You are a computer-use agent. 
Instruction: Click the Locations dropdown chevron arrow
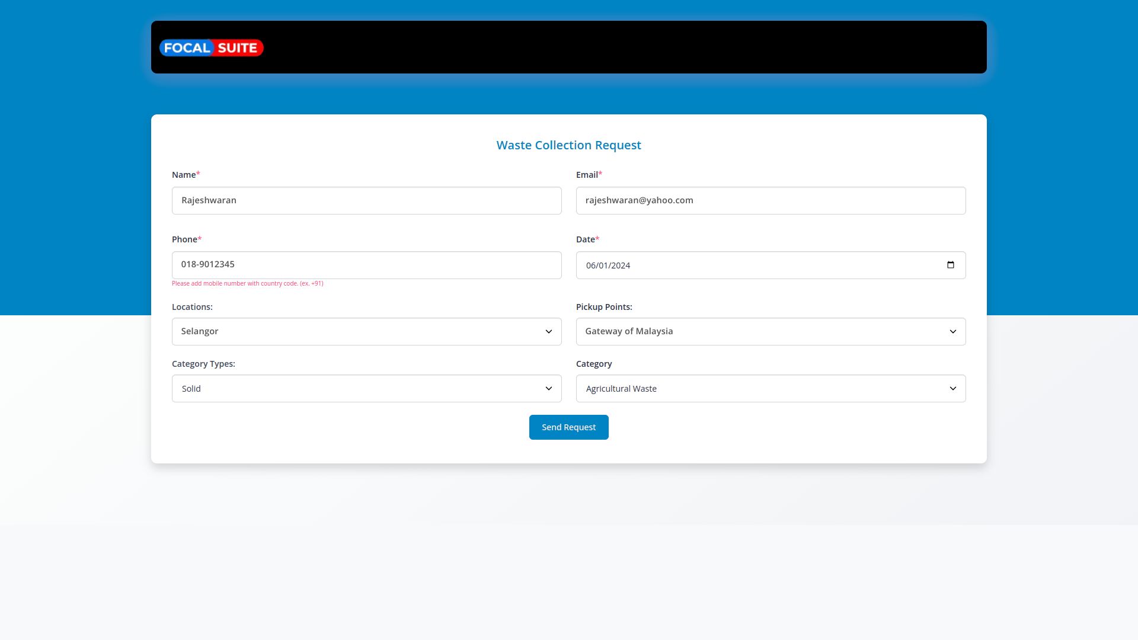[x=548, y=332]
